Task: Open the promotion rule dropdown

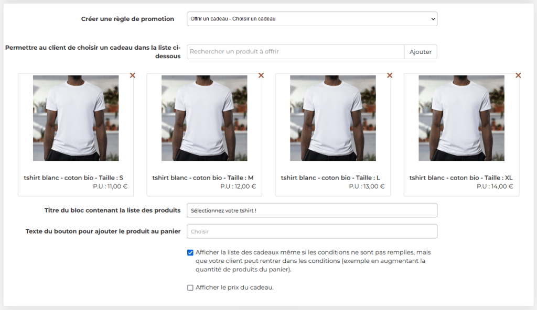Action: (312, 19)
